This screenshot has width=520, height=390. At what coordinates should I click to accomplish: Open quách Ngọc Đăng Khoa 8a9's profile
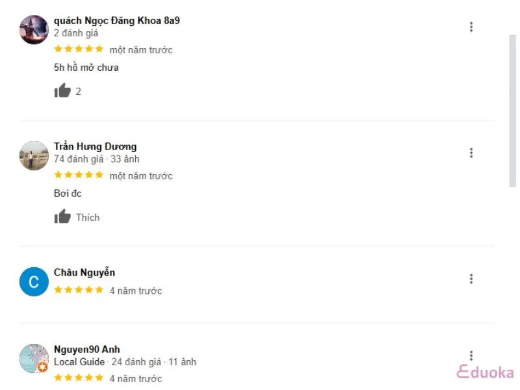(118, 20)
